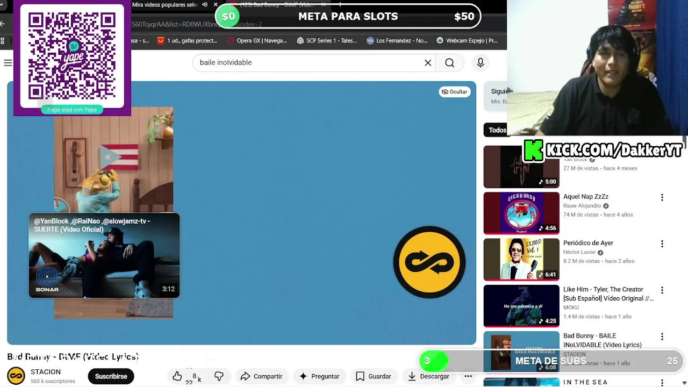Open the Periódico de Ayer video thumbnail
The image size is (688, 387).
pos(521,260)
